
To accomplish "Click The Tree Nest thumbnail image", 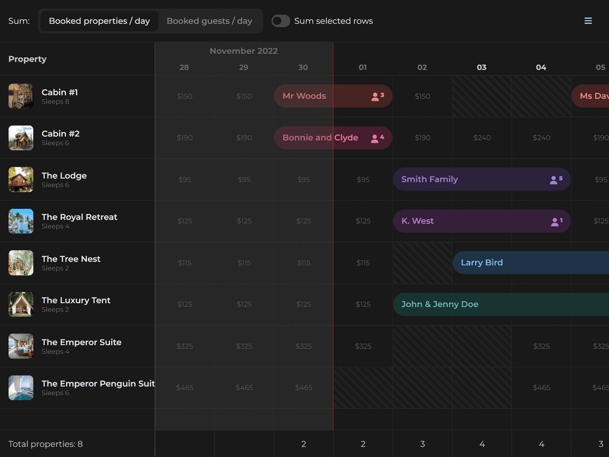I will [x=21, y=262].
